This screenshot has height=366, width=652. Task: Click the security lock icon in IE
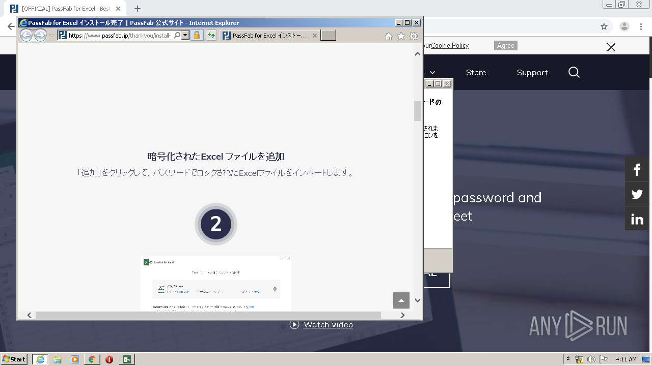[197, 35]
